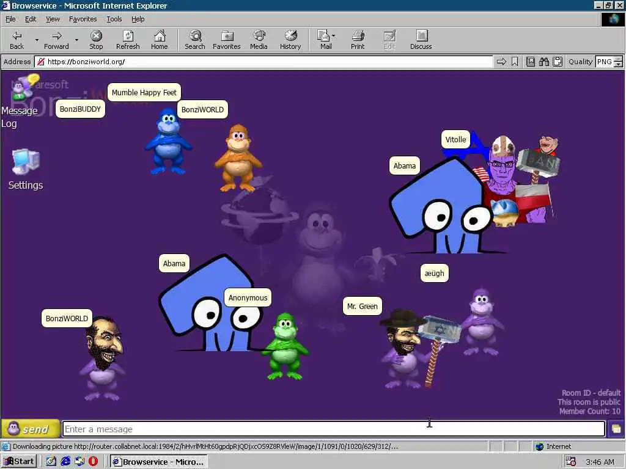Click the Anonymous name tag
626x469 pixels.
[x=248, y=298]
